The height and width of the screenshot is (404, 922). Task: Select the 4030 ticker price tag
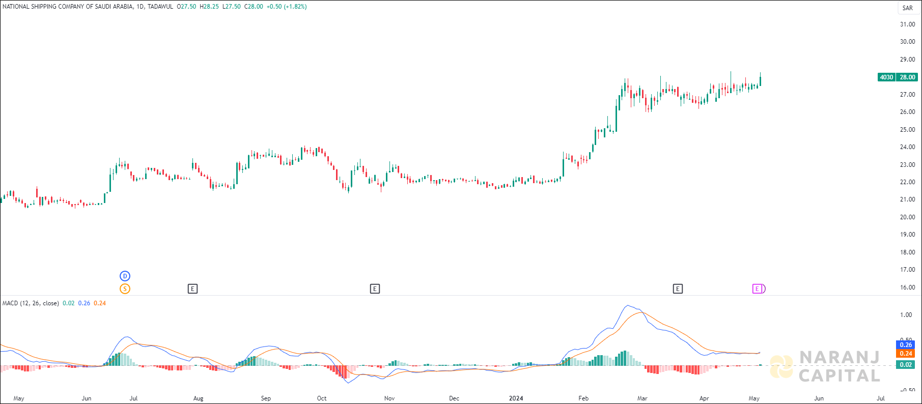[x=886, y=77]
